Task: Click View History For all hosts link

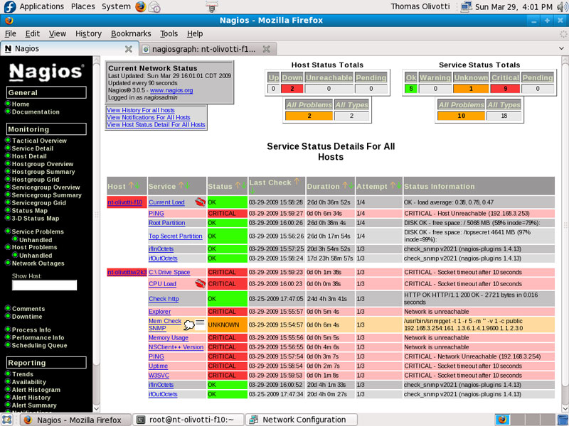Action: click(140, 110)
